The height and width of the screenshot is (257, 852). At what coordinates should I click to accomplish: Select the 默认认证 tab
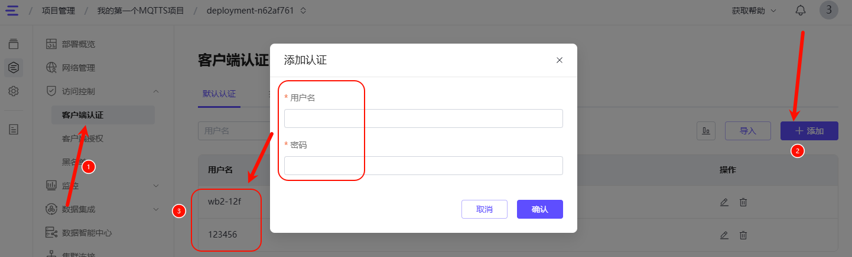click(x=219, y=94)
